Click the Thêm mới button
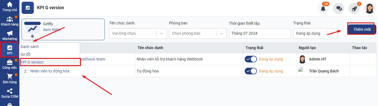 362,29
